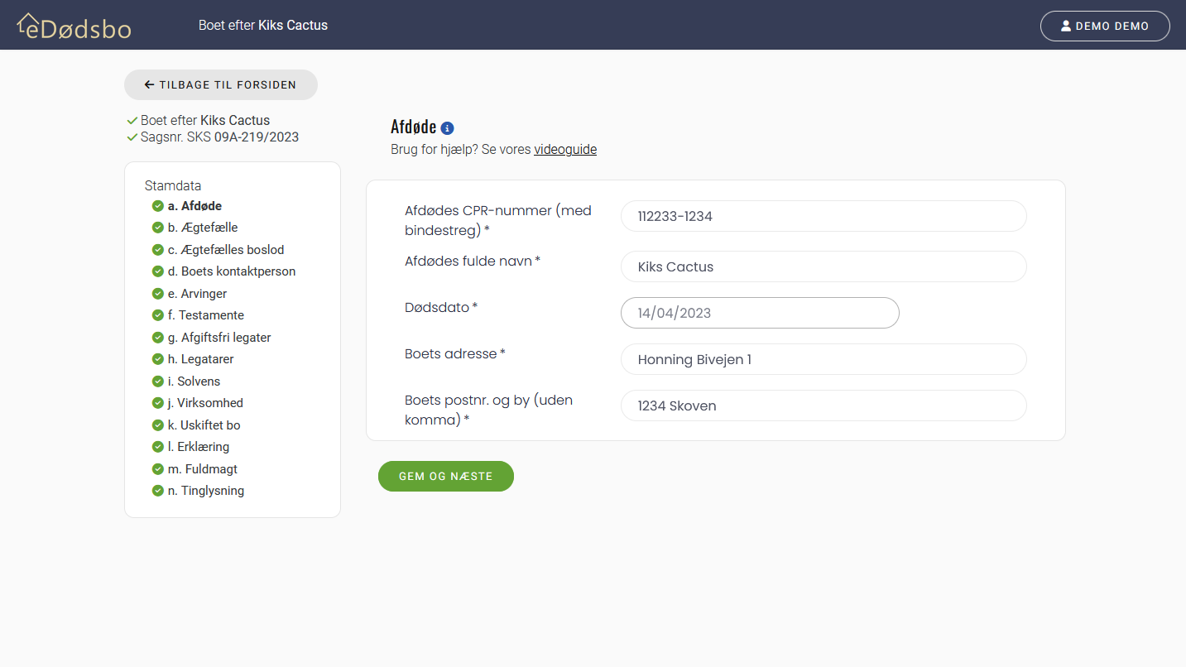
Task: Click the Tilbage til forsiden button
Action: coord(221,84)
